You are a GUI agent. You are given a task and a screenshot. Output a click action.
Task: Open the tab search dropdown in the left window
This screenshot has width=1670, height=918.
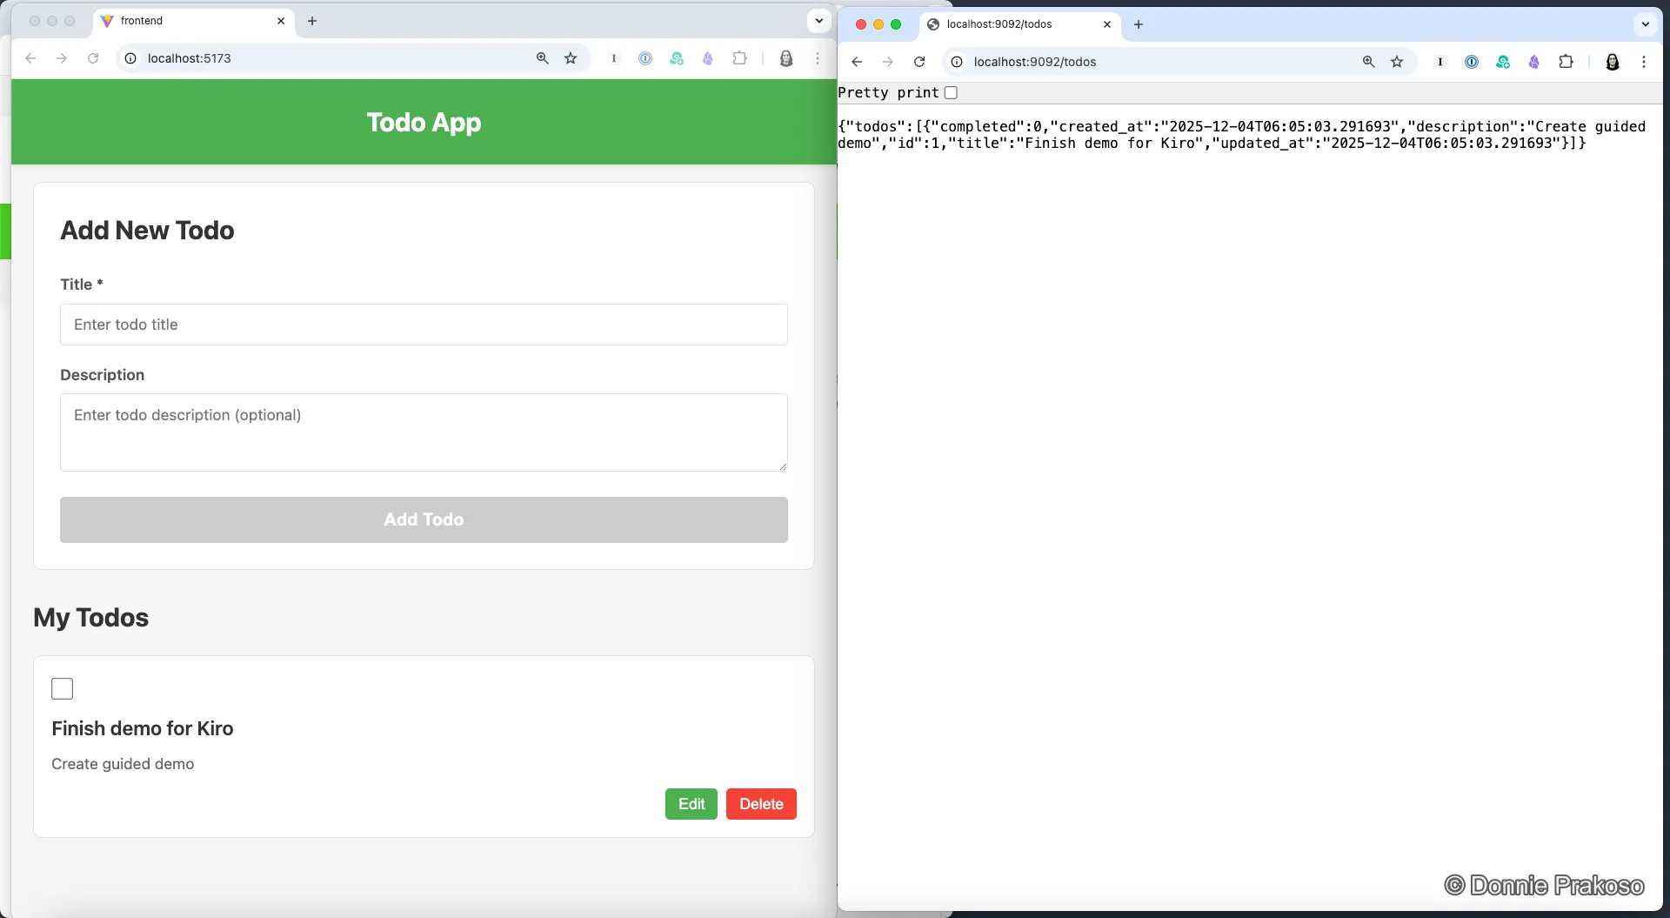coord(818,20)
